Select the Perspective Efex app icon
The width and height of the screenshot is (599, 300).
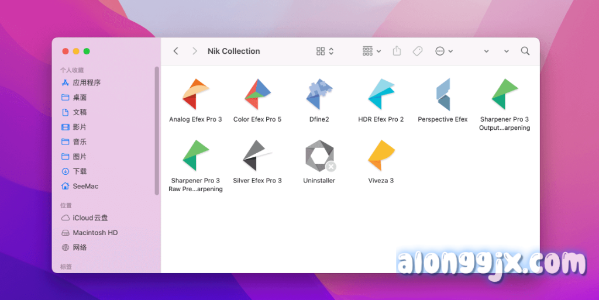coord(443,95)
